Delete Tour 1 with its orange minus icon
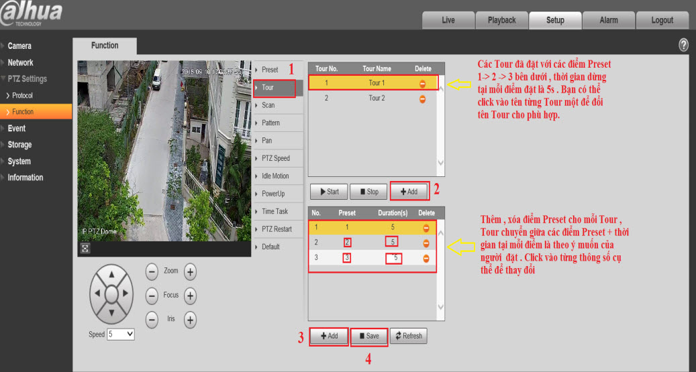Screen dimensions: 696x372 [422, 83]
